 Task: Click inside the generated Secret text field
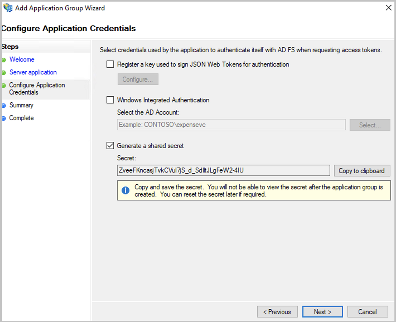[223, 170]
